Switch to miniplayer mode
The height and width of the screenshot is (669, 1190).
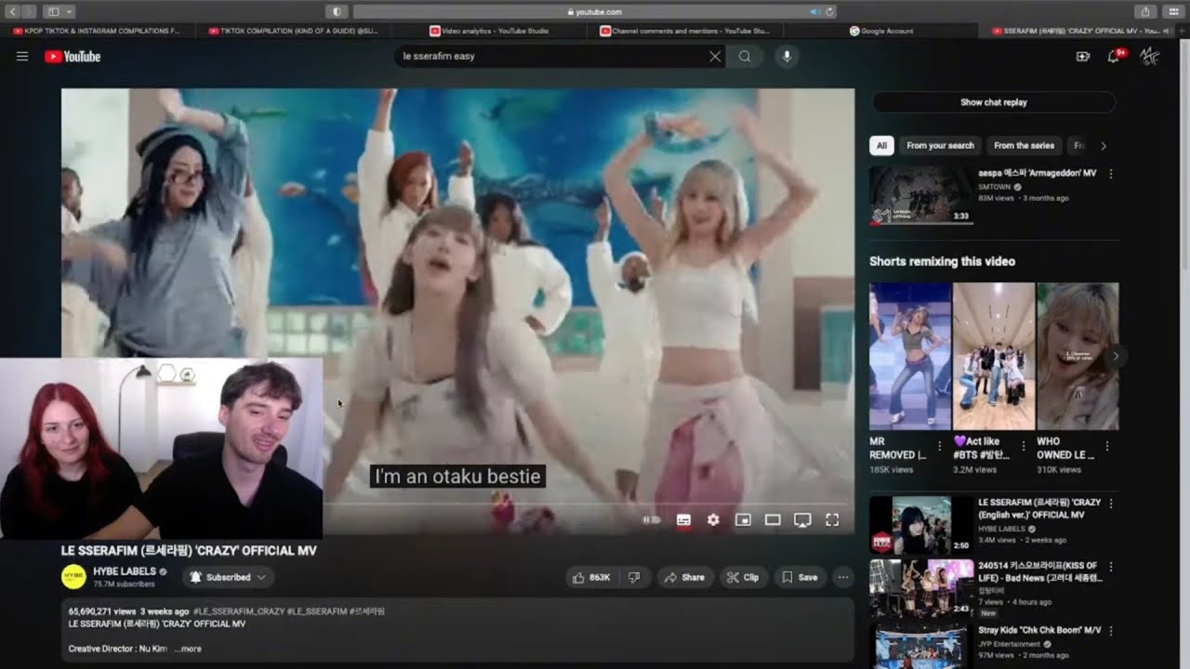743,520
